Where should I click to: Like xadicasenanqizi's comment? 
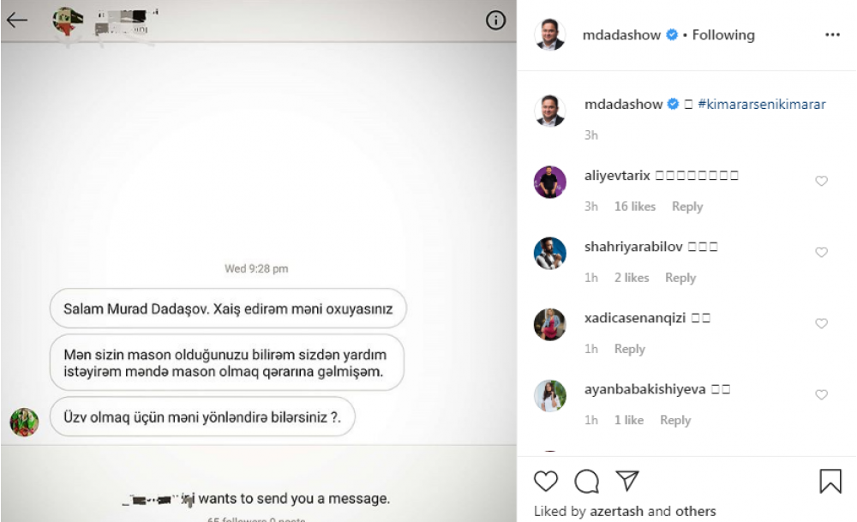pyautogui.click(x=821, y=324)
